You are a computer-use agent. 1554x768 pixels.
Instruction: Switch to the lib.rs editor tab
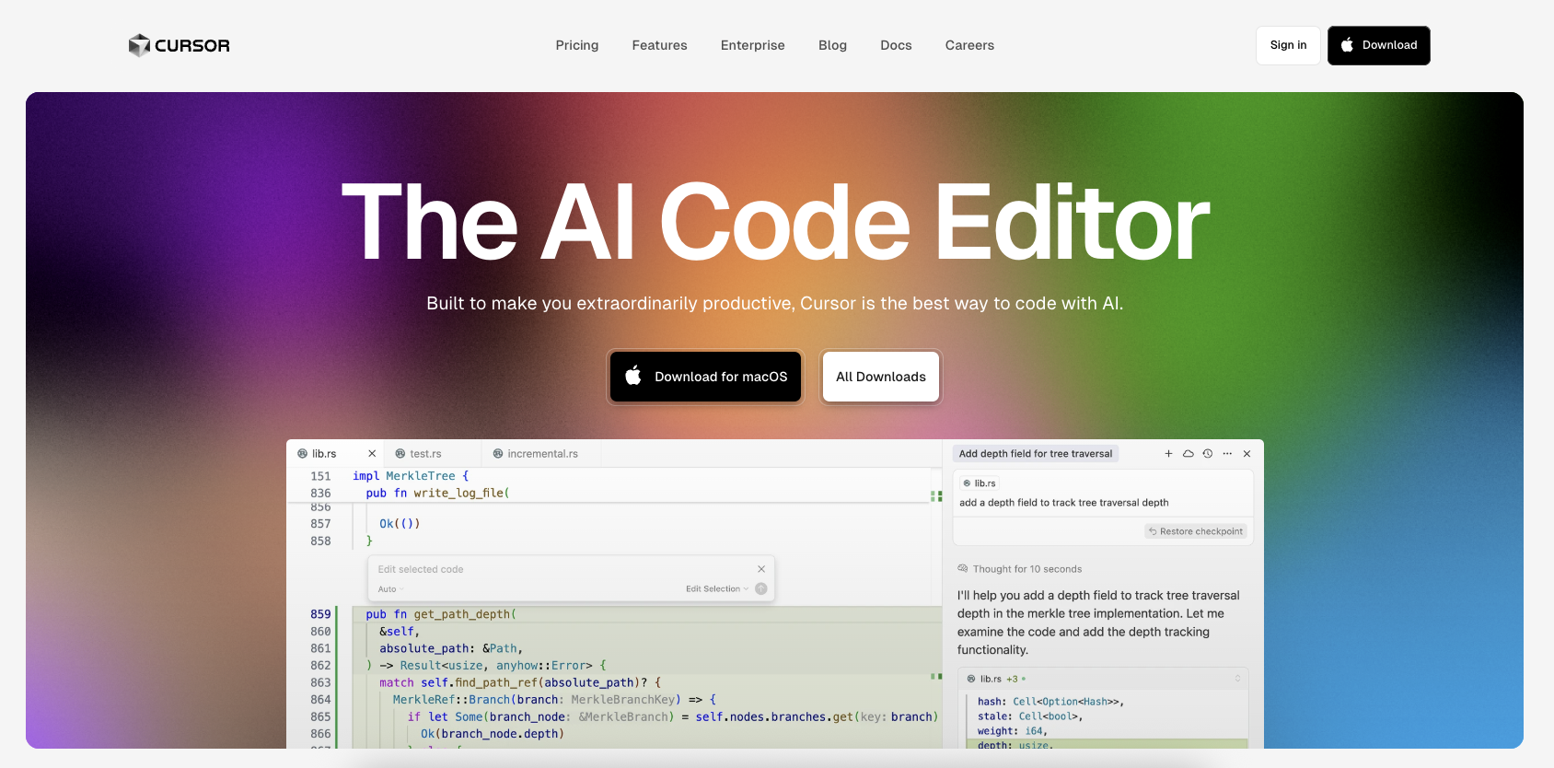pyautogui.click(x=324, y=454)
